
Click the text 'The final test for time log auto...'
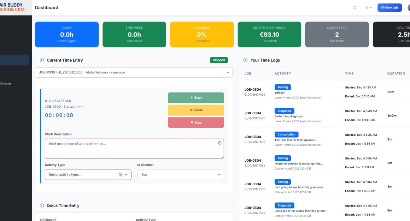coord(296,140)
